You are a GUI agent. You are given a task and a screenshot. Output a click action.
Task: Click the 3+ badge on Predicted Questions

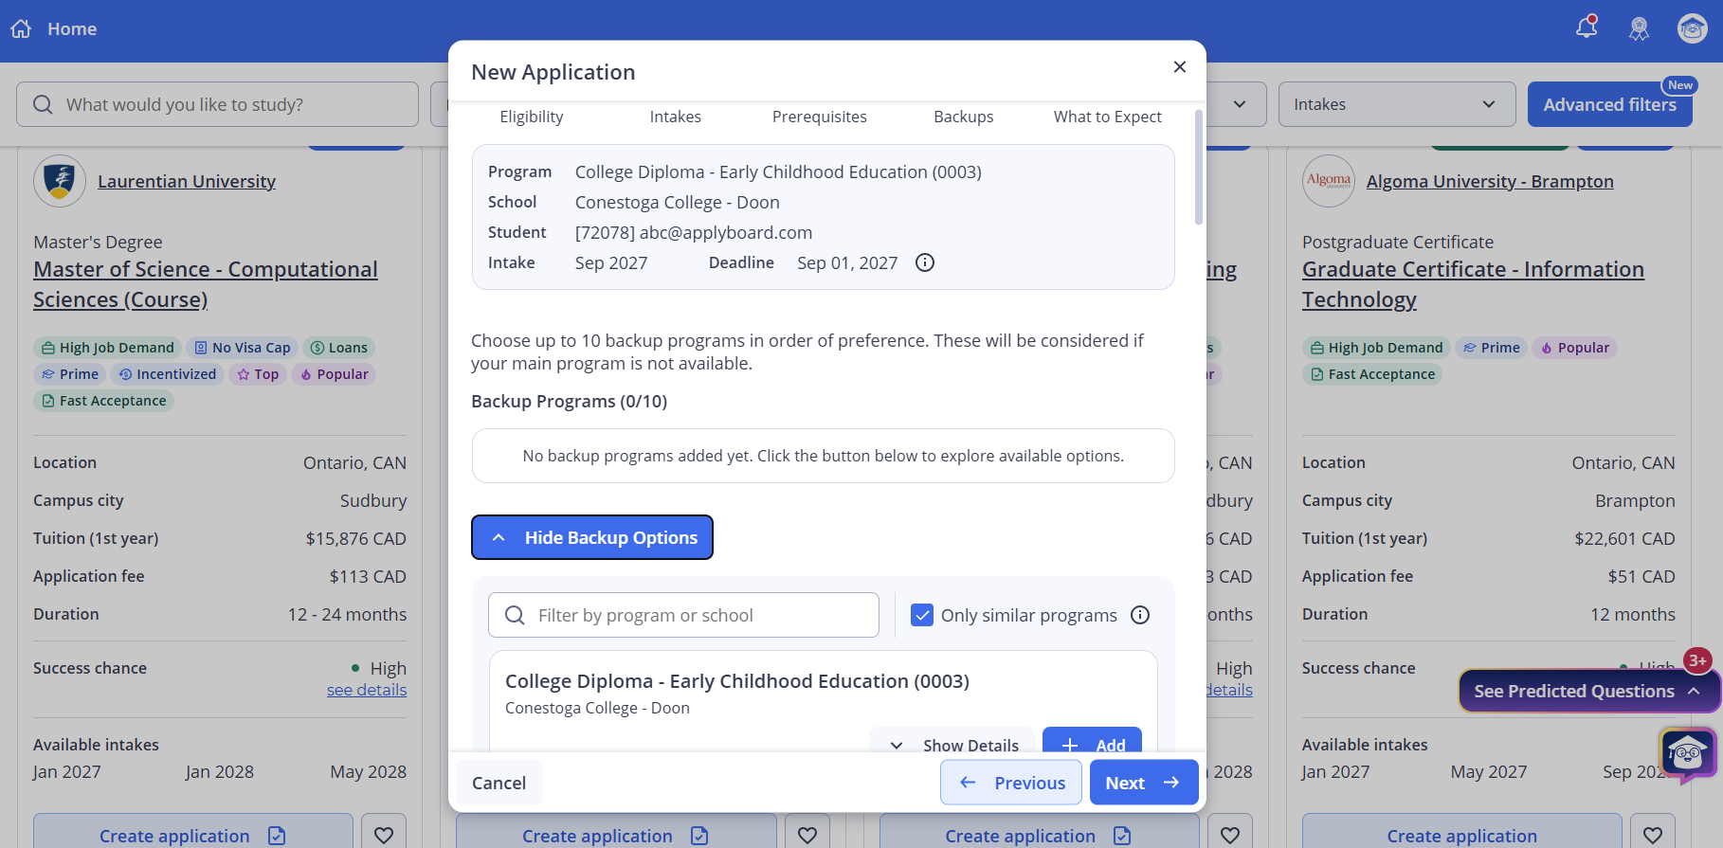[1697, 660]
